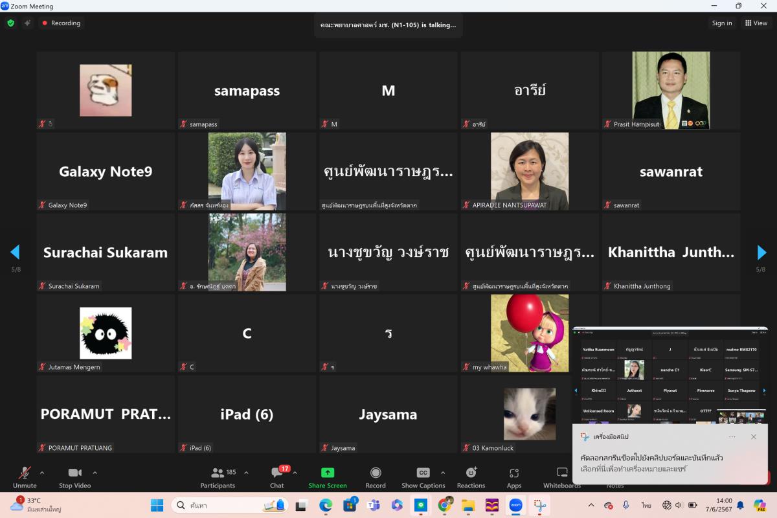This screenshot has height=518, width=777.
Task: Click the samapass participant name
Action: [247, 91]
